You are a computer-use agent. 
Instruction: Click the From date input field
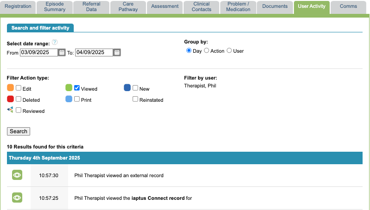pos(38,53)
